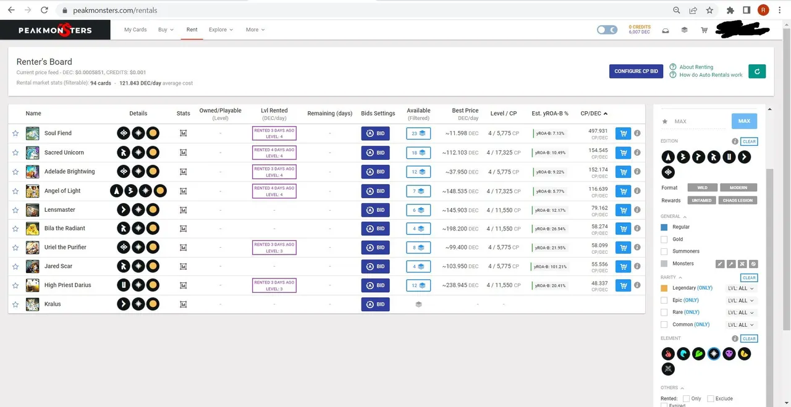Sort by Name column header
The height and width of the screenshot is (407, 791).
click(33, 114)
